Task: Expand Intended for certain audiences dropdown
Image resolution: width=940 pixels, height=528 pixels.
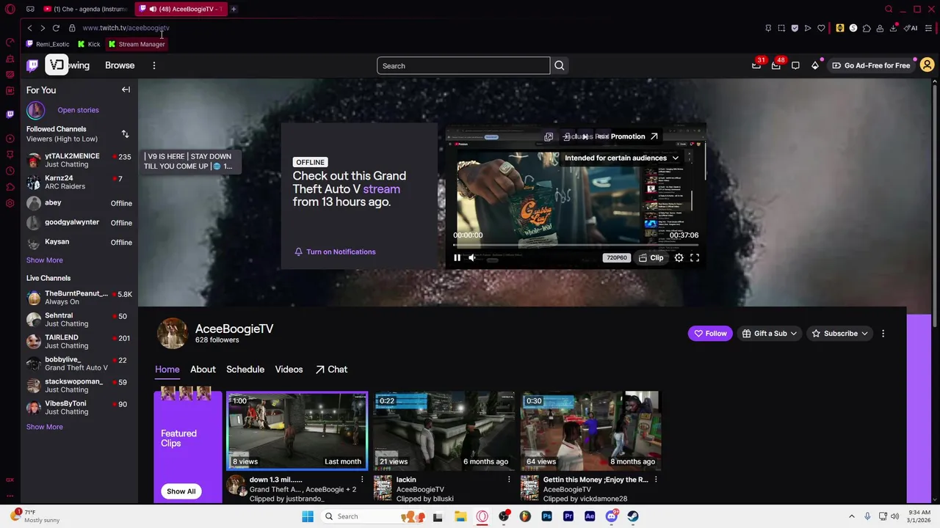Action: click(x=621, y=158)
